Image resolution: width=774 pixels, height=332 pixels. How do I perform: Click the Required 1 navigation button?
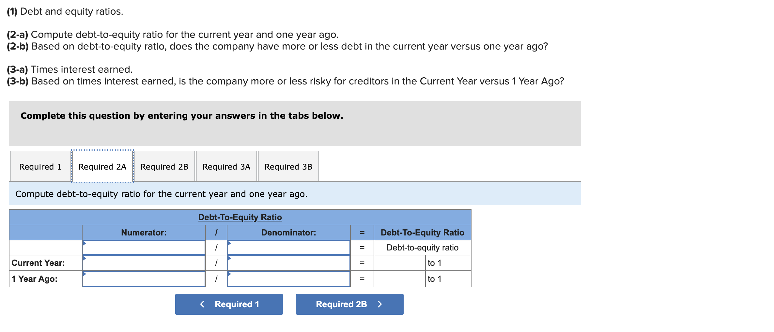point(229,304)
